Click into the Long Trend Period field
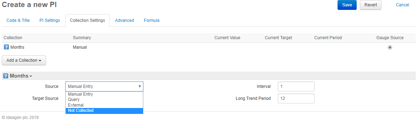The width and height of the screenshot is (420, 132). click(296, 98)
